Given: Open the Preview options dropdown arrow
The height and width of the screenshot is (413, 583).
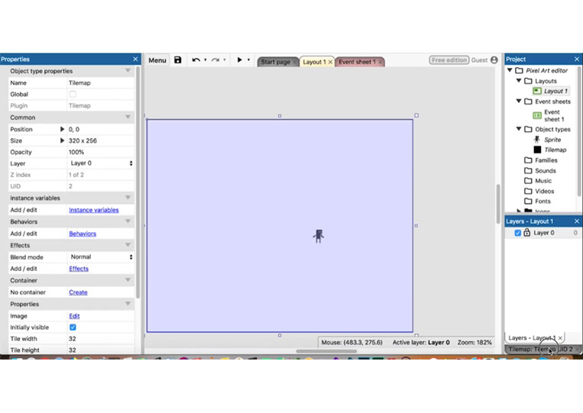Looking at the screenshot, I should (248, 60).
